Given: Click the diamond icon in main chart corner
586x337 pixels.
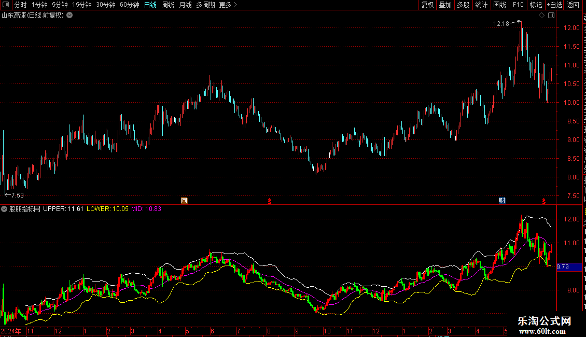Looking at the screenshot, I should coord(541,16).
